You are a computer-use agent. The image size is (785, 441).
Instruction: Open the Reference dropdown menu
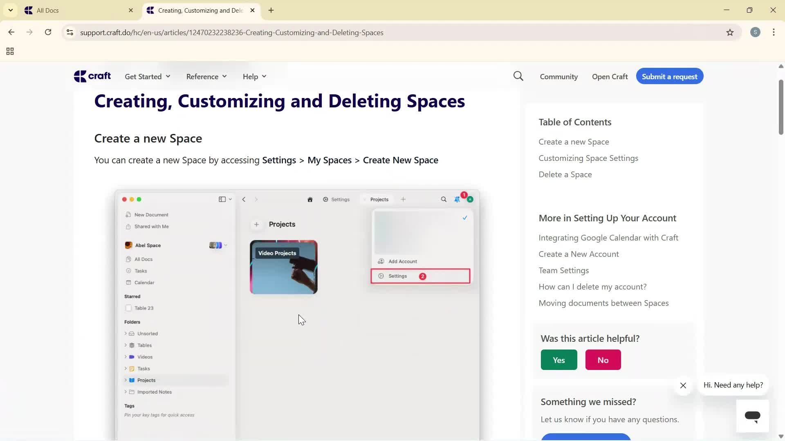tap(206, 76)
